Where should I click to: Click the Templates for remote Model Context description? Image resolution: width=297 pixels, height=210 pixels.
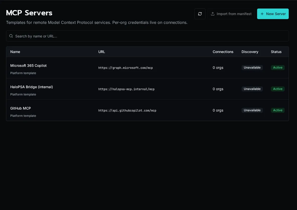97,23
